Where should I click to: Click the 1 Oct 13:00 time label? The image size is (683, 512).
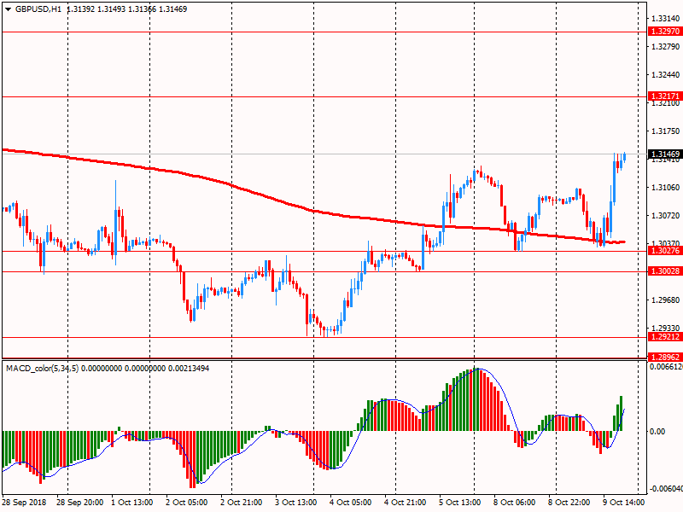click(x=132, y=503)
